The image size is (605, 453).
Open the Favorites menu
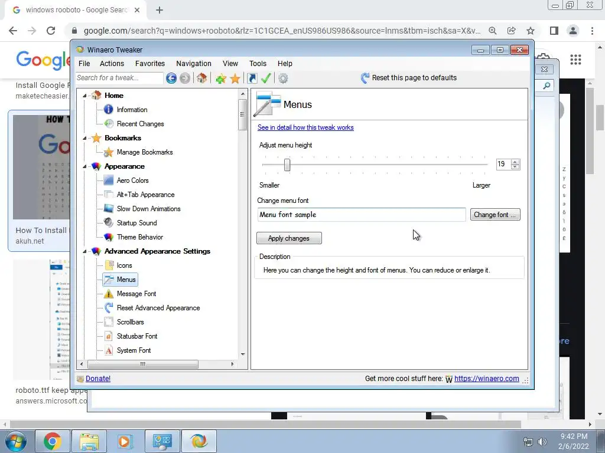[x=149, y=64]
